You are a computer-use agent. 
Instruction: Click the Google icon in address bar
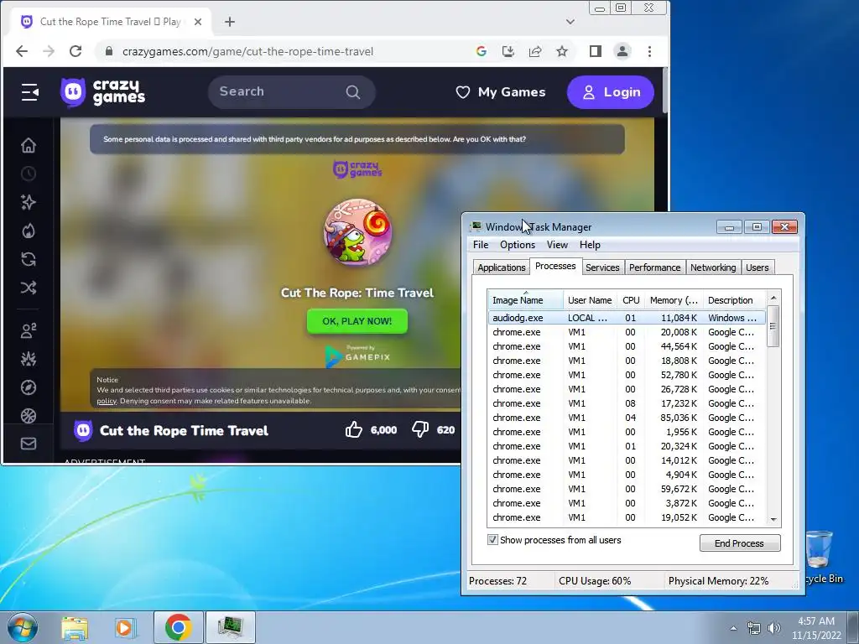(x=482, y=51)
